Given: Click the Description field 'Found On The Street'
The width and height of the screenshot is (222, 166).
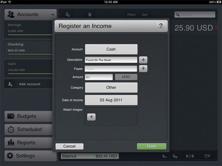Looking at the screenshot, I should tap(111, 60).
